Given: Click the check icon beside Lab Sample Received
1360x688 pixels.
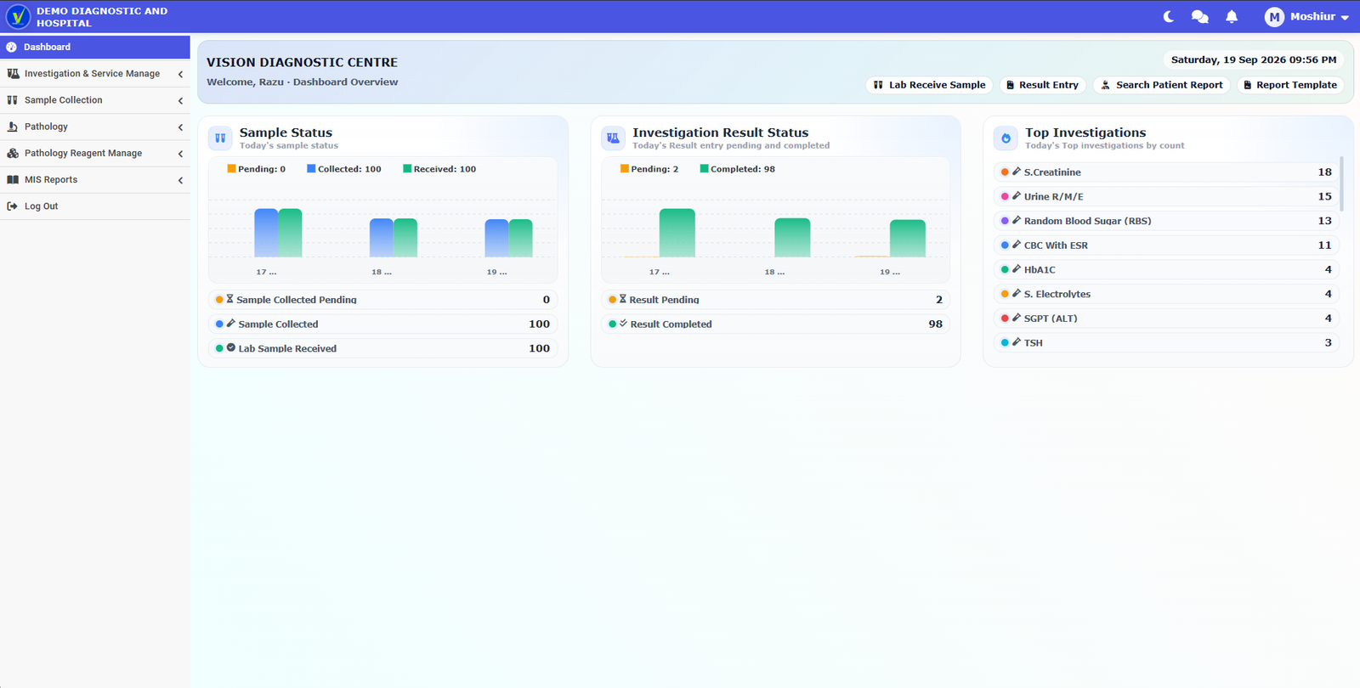Looking at the screenshot, I should pos(230,347).
